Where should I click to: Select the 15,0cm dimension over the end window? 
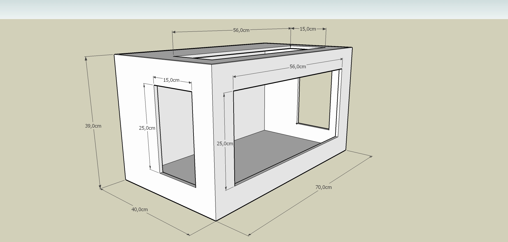click(171, 80)
